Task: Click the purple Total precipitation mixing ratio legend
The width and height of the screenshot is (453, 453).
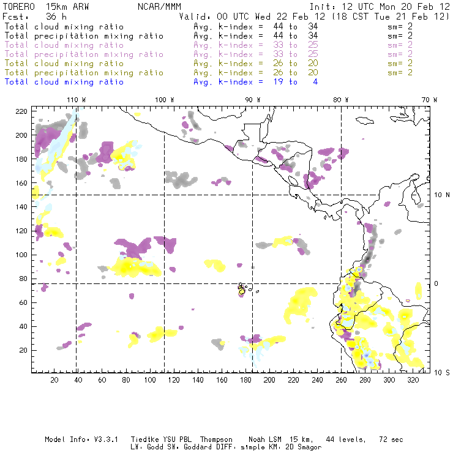Action: pyautogui.click(x=84, y=54)
